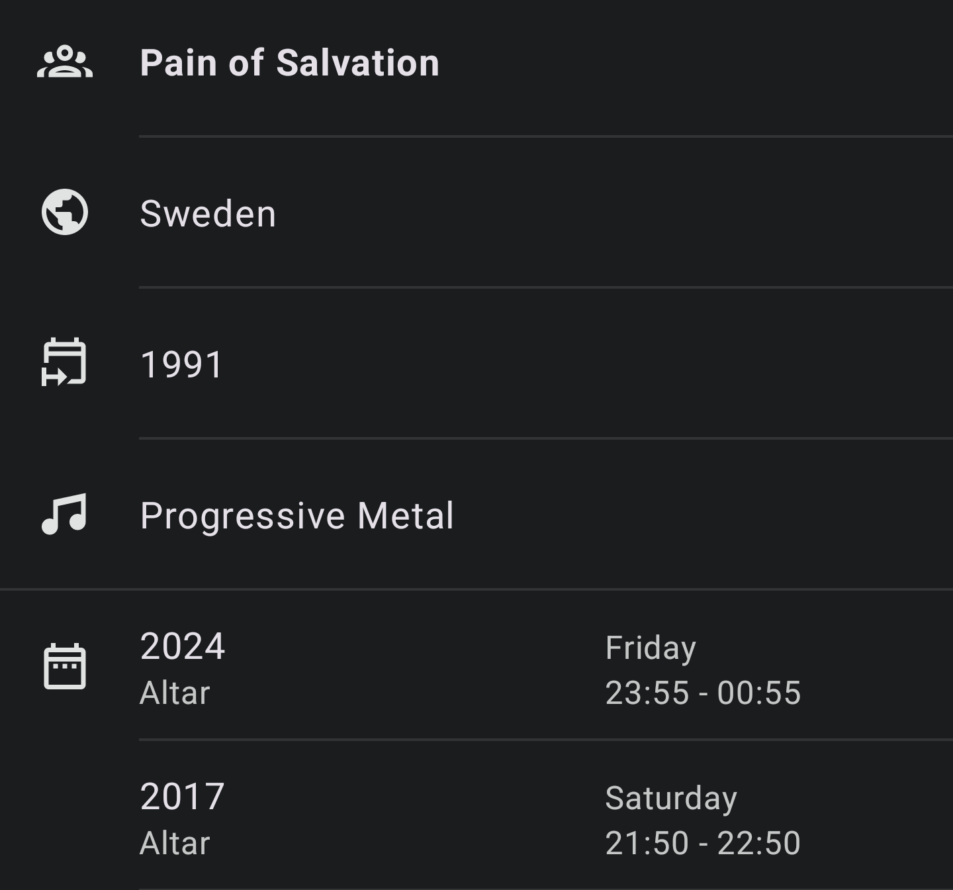The image size is (953, 890).
Task: Click the Altar stage under 2017
Action: (x=175, y=844)
